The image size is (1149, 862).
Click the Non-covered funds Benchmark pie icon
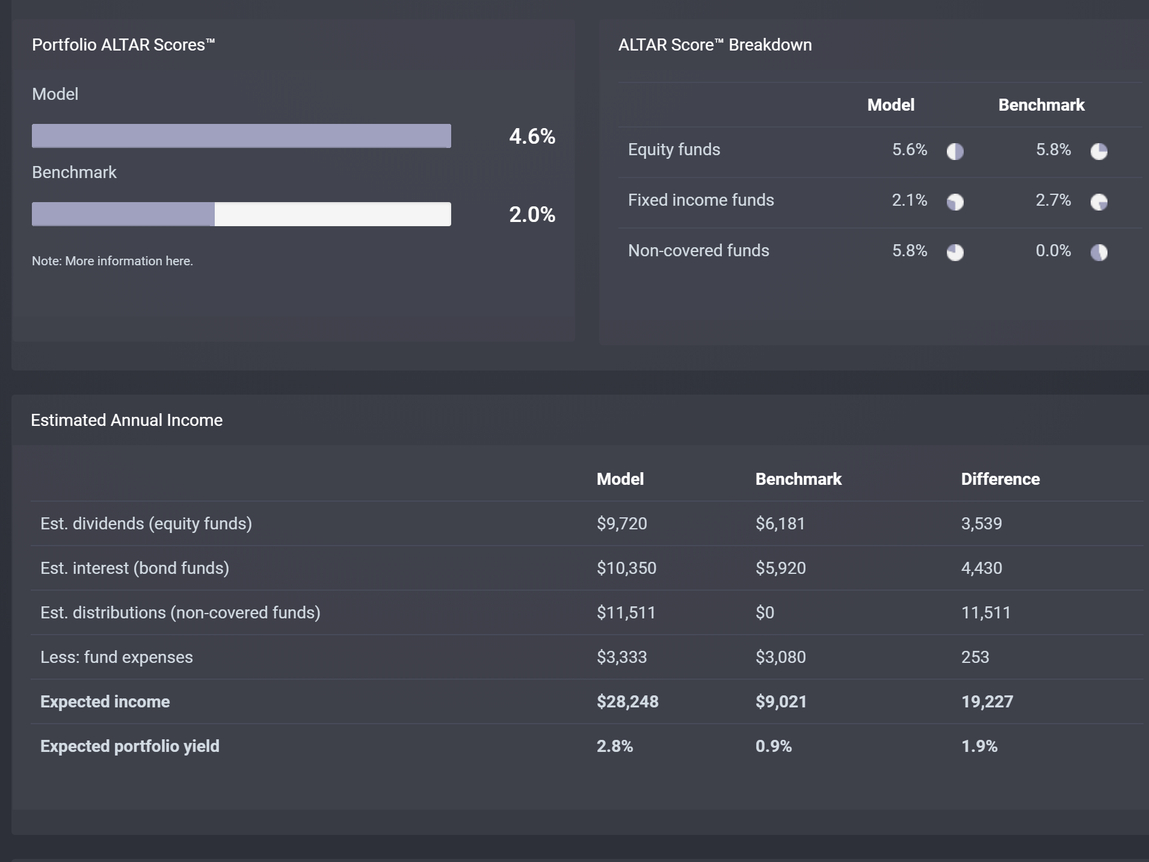coord(1098,252)
